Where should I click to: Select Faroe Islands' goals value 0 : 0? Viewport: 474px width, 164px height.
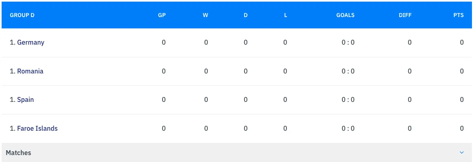click(348, 128)
